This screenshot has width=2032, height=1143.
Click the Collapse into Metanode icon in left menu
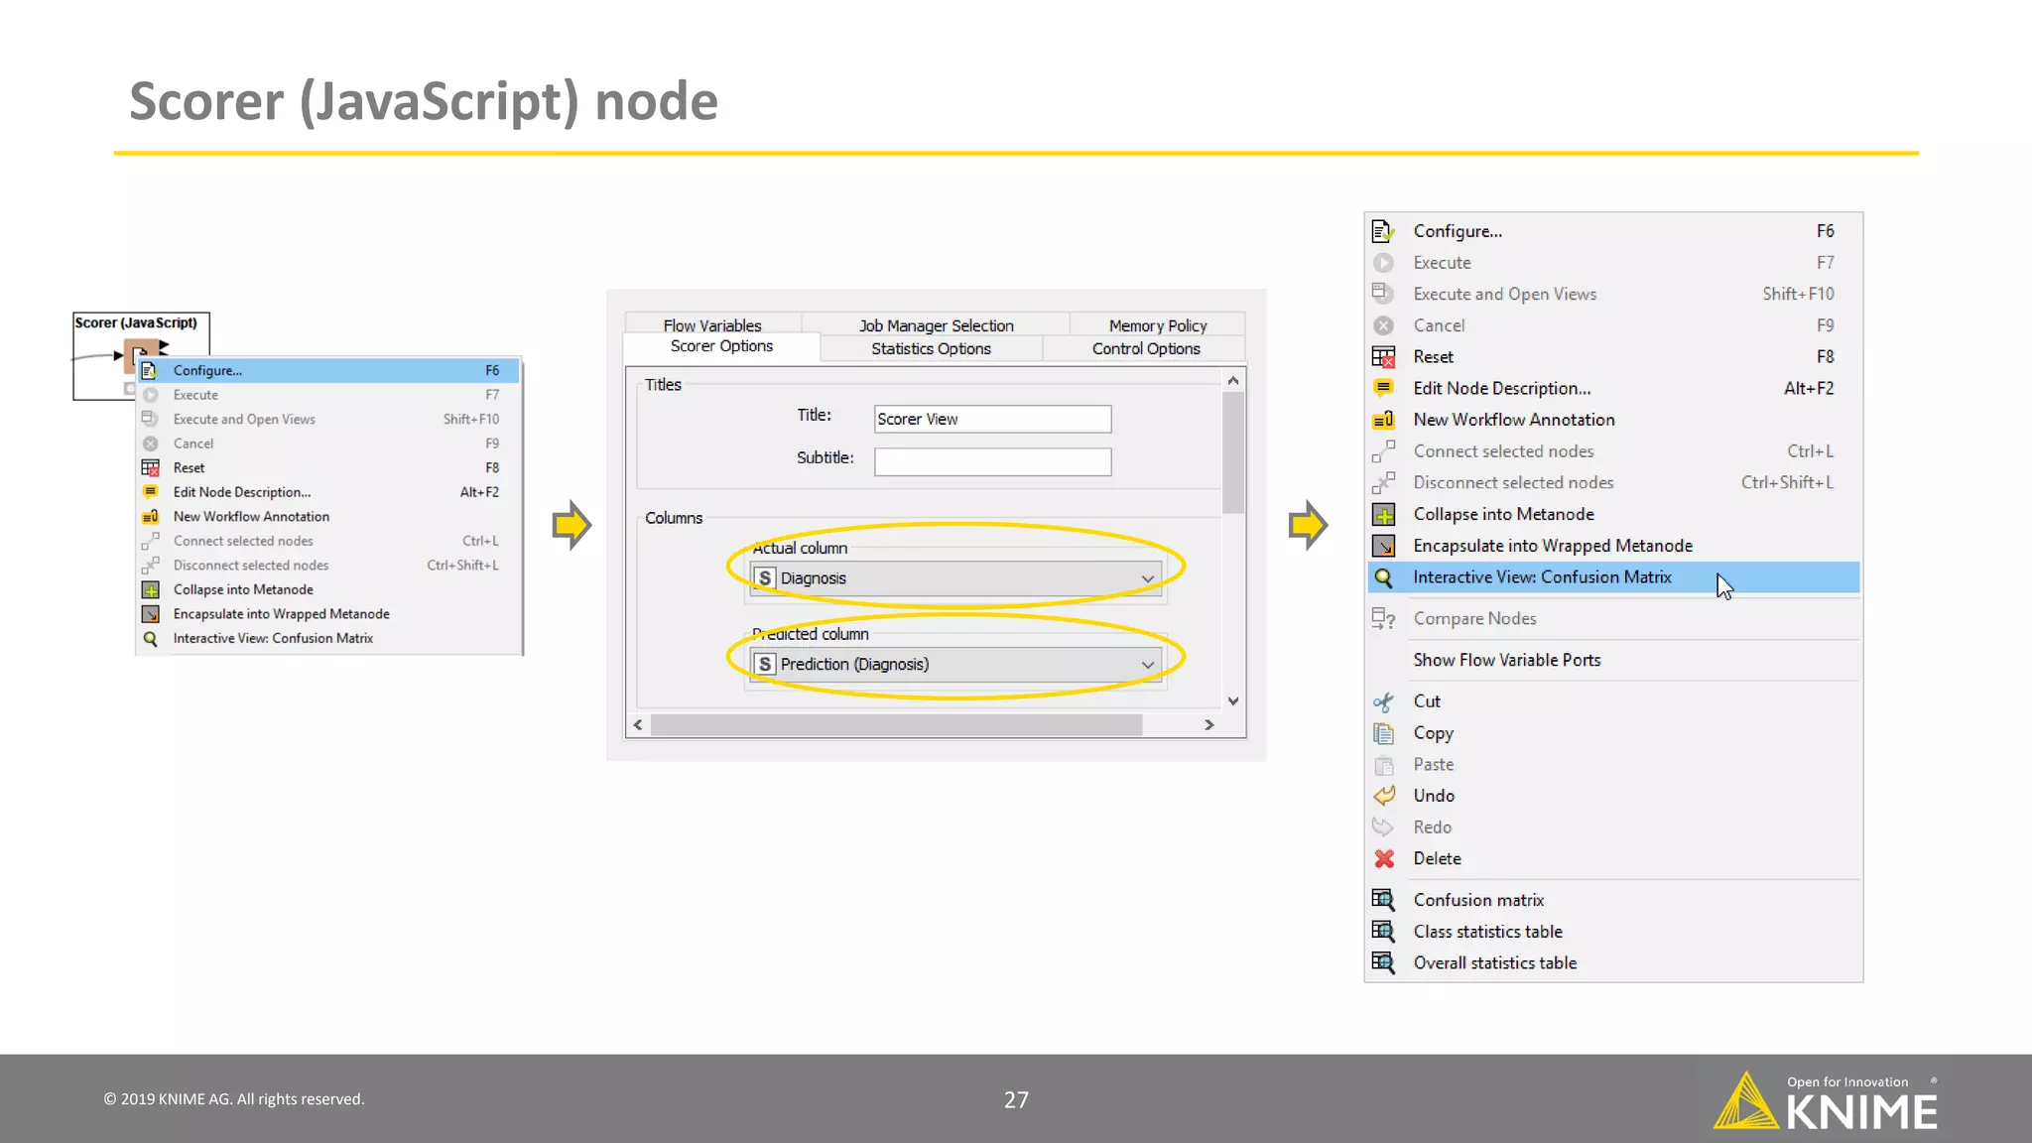pos(150,590)
